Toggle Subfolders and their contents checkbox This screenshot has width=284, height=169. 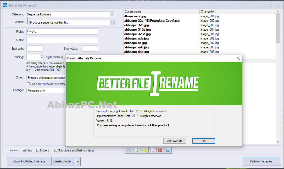coord(56,150)
